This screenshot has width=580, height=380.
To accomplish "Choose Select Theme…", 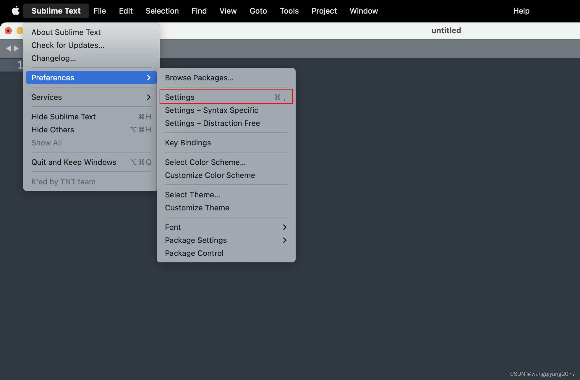I will coord(226,194).
